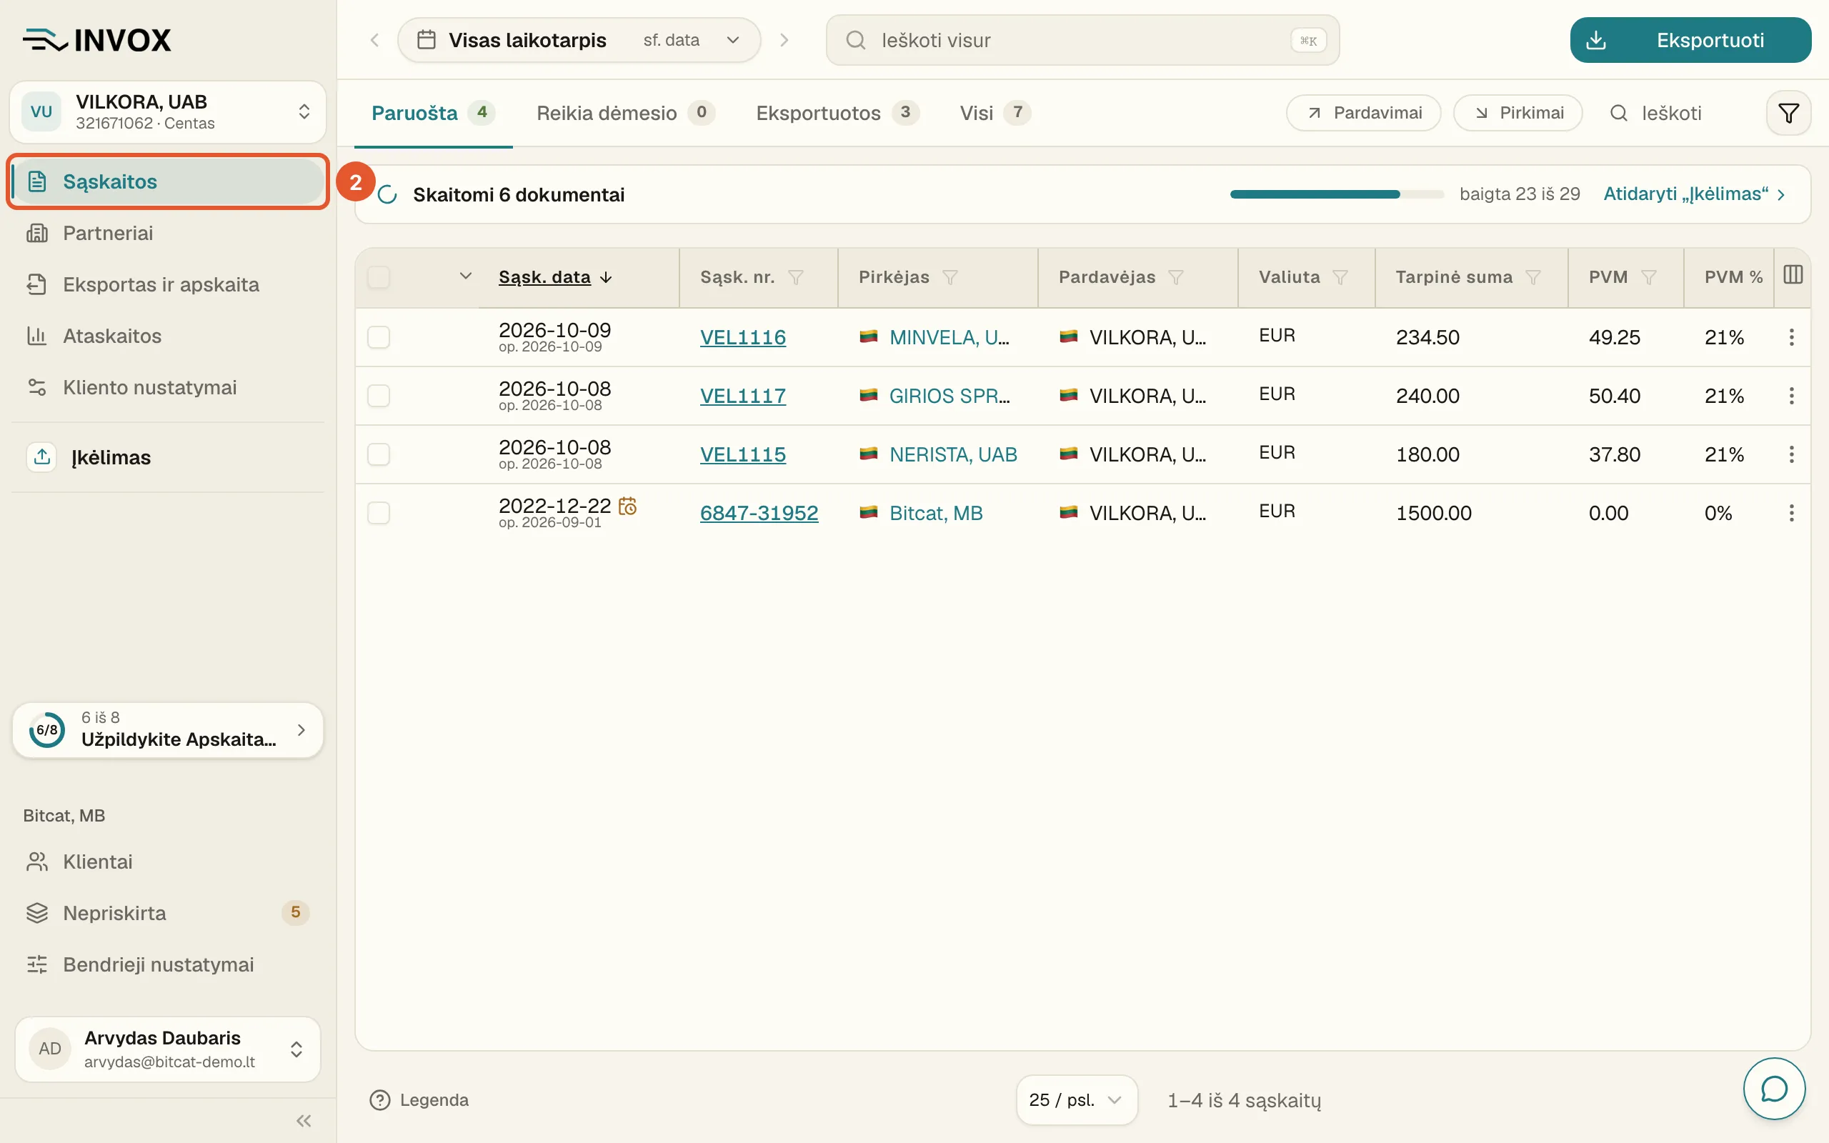This screenshot has height=1143, width=1829.
Task: Expand the VILKORA, UAB client switcher
Action: point(168,112)
